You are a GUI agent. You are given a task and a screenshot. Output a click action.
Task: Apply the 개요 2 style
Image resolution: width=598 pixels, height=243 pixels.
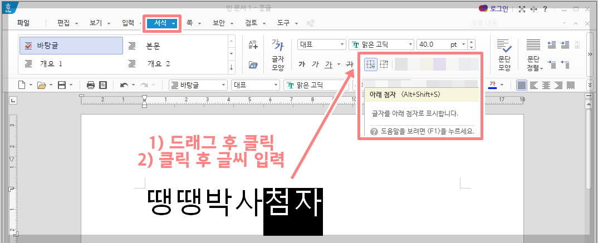[x=158, y=63]
